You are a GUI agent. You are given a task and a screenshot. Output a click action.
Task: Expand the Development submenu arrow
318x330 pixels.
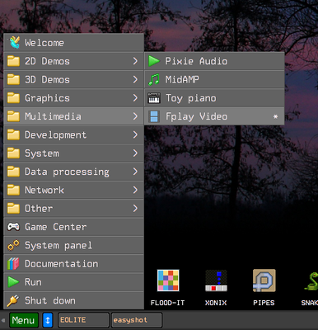pyautogui.click(x=135, y=134)
